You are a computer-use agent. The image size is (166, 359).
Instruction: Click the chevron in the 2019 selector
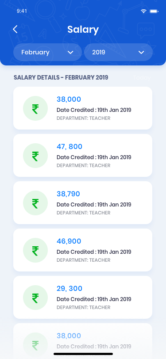(x=141, y=53)
